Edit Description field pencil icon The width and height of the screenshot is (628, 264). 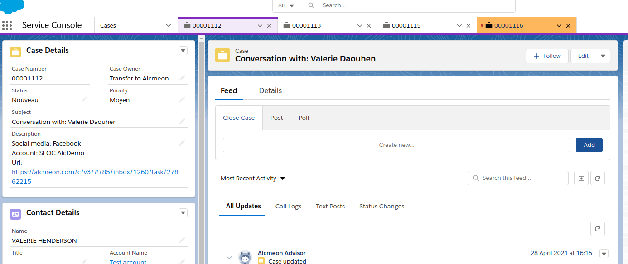(x=182, y=143)
